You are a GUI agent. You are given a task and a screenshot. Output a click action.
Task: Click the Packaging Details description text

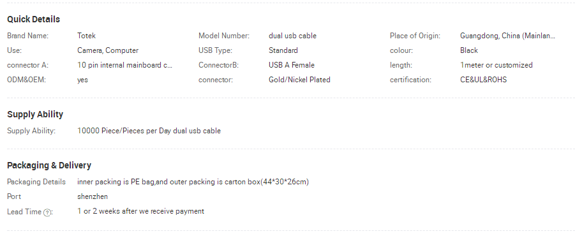(x=193, y=182)
